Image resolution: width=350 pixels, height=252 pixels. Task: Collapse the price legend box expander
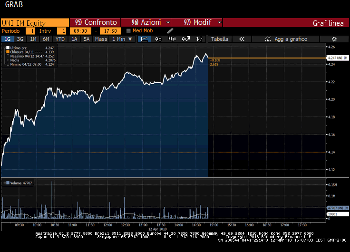point(4,48)
